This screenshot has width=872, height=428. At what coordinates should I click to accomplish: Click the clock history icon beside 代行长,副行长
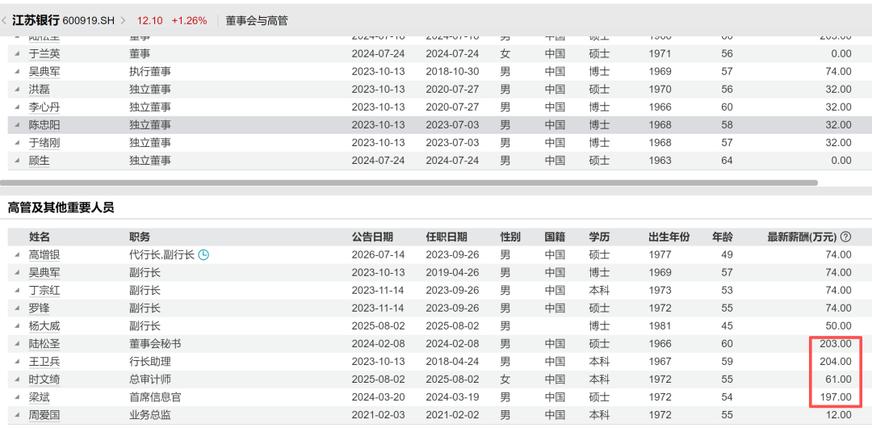(x=204, y=255)
